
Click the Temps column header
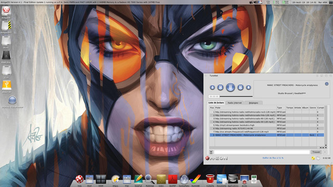290,108
